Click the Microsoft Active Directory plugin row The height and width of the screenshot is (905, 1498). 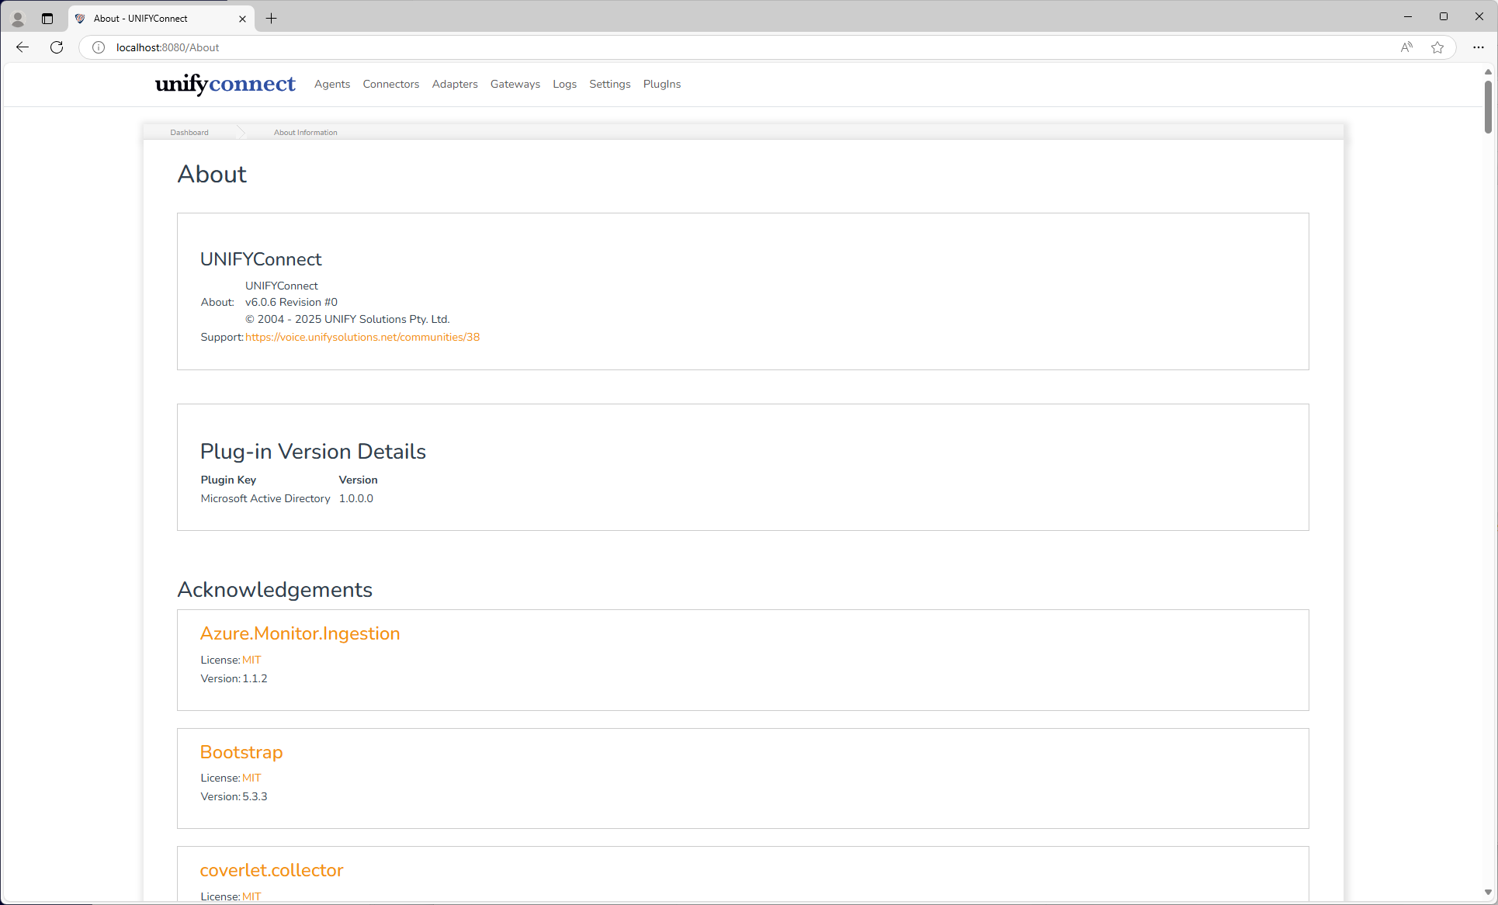(287, 498)
